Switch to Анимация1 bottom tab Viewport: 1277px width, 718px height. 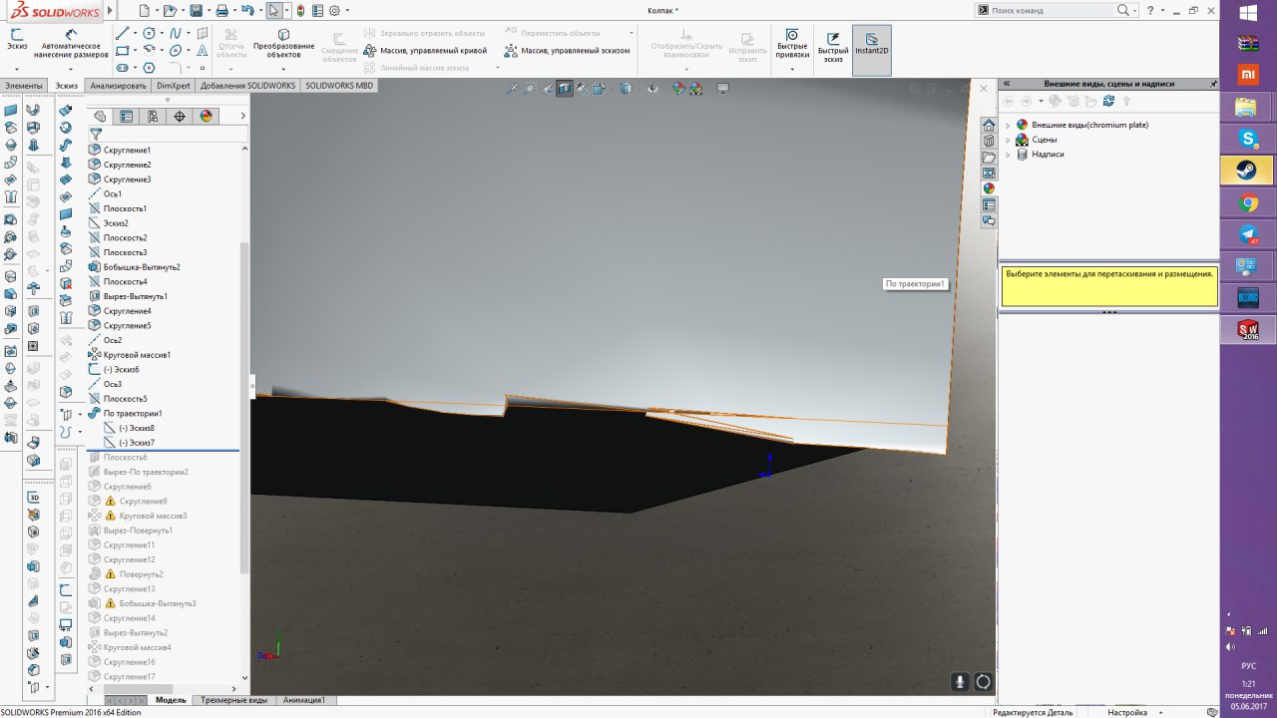point(304,700)
